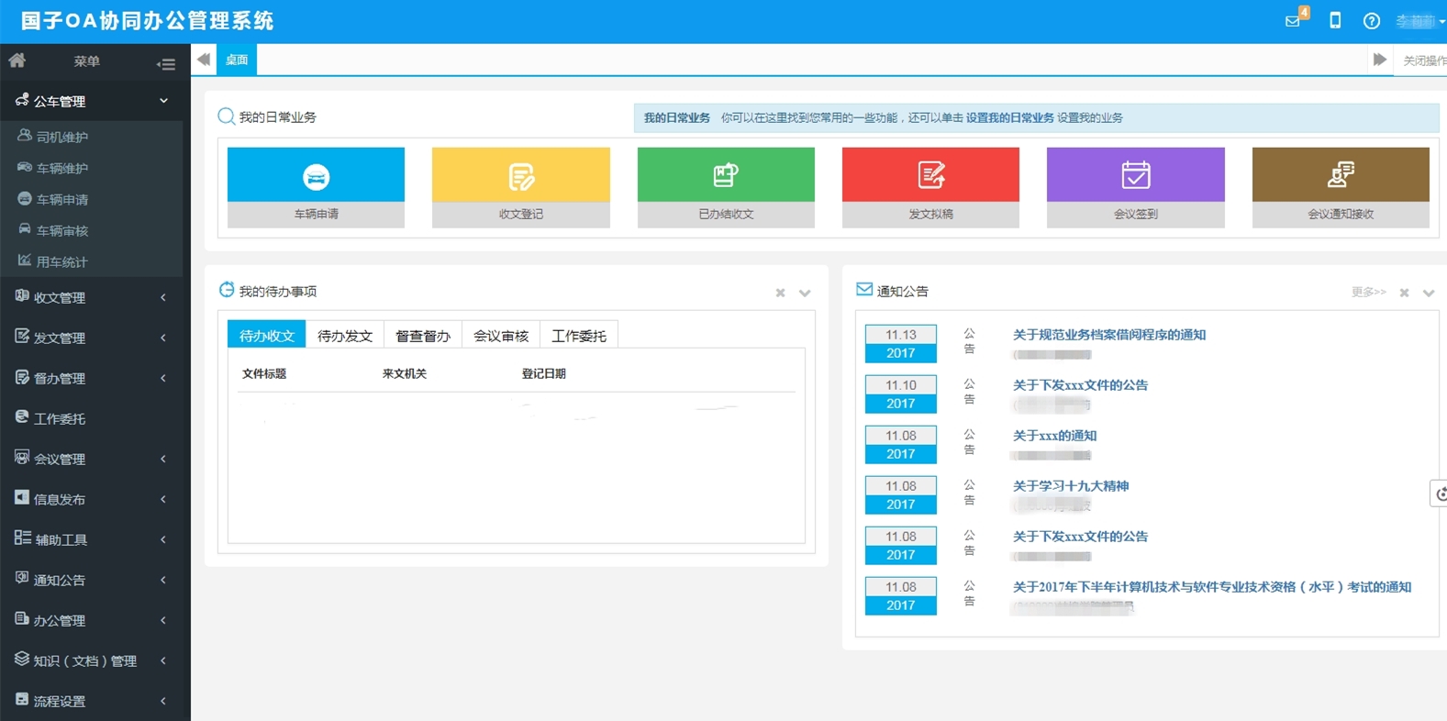Expand the 发文管理 menu group
The height and width of the screenshot is (721, 1447).
(x=92, y=338)
